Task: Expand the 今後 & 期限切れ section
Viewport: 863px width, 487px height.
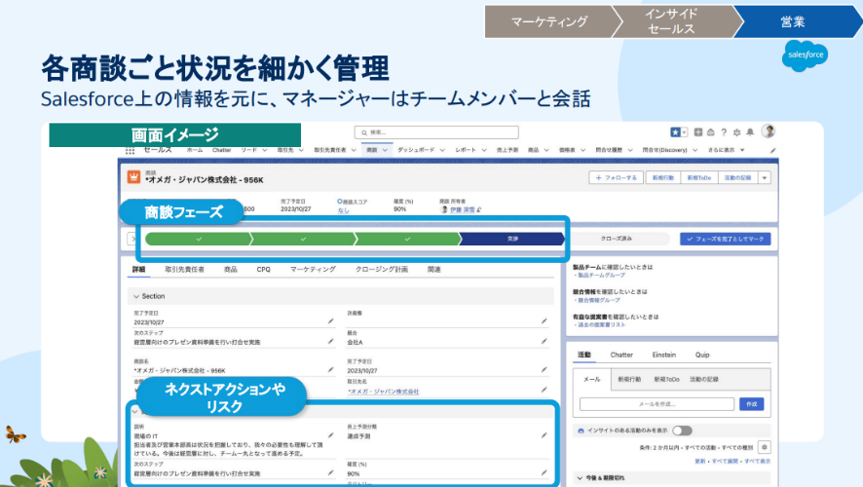Action: [580, 477]
